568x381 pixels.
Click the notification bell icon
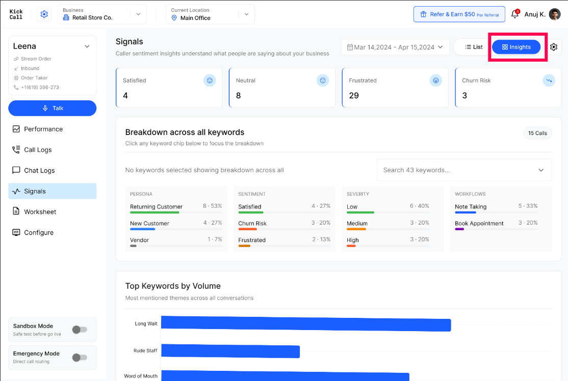(x=515, y=14)
